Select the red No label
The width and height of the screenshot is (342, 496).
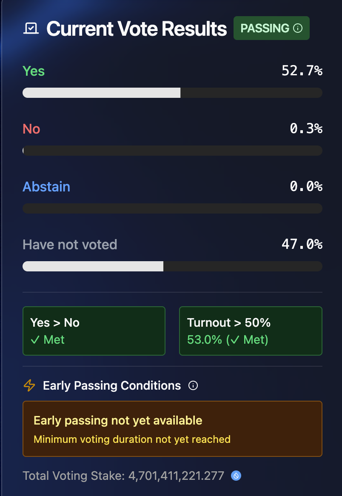(x=31, y=129)
